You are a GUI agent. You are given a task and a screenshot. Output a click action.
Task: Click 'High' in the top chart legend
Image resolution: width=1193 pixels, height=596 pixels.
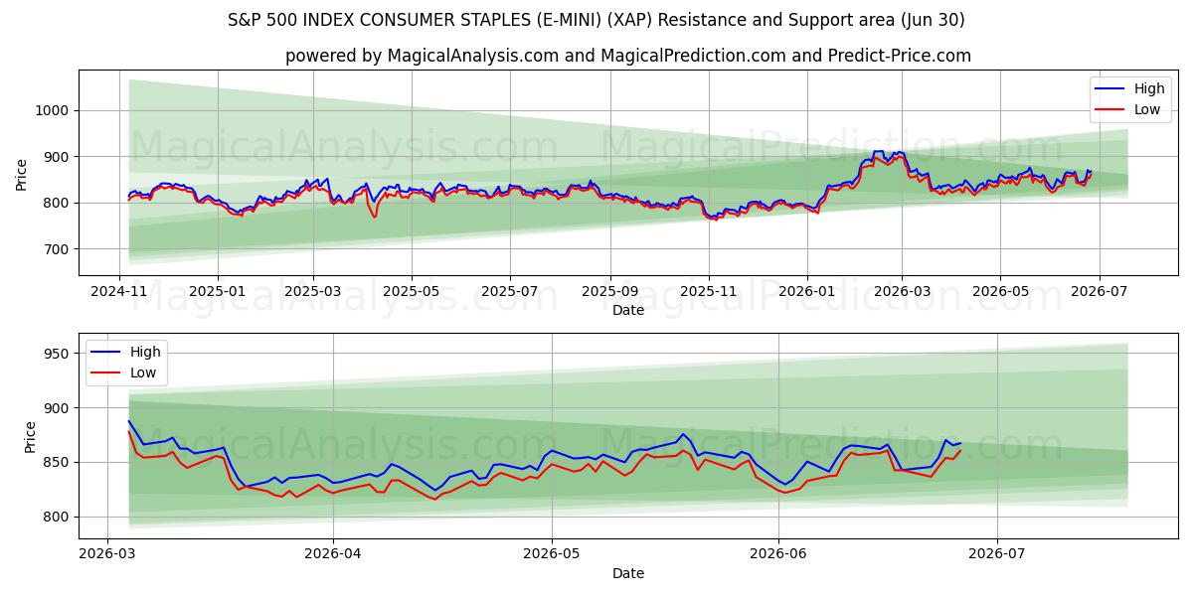tap(1148, 88)
